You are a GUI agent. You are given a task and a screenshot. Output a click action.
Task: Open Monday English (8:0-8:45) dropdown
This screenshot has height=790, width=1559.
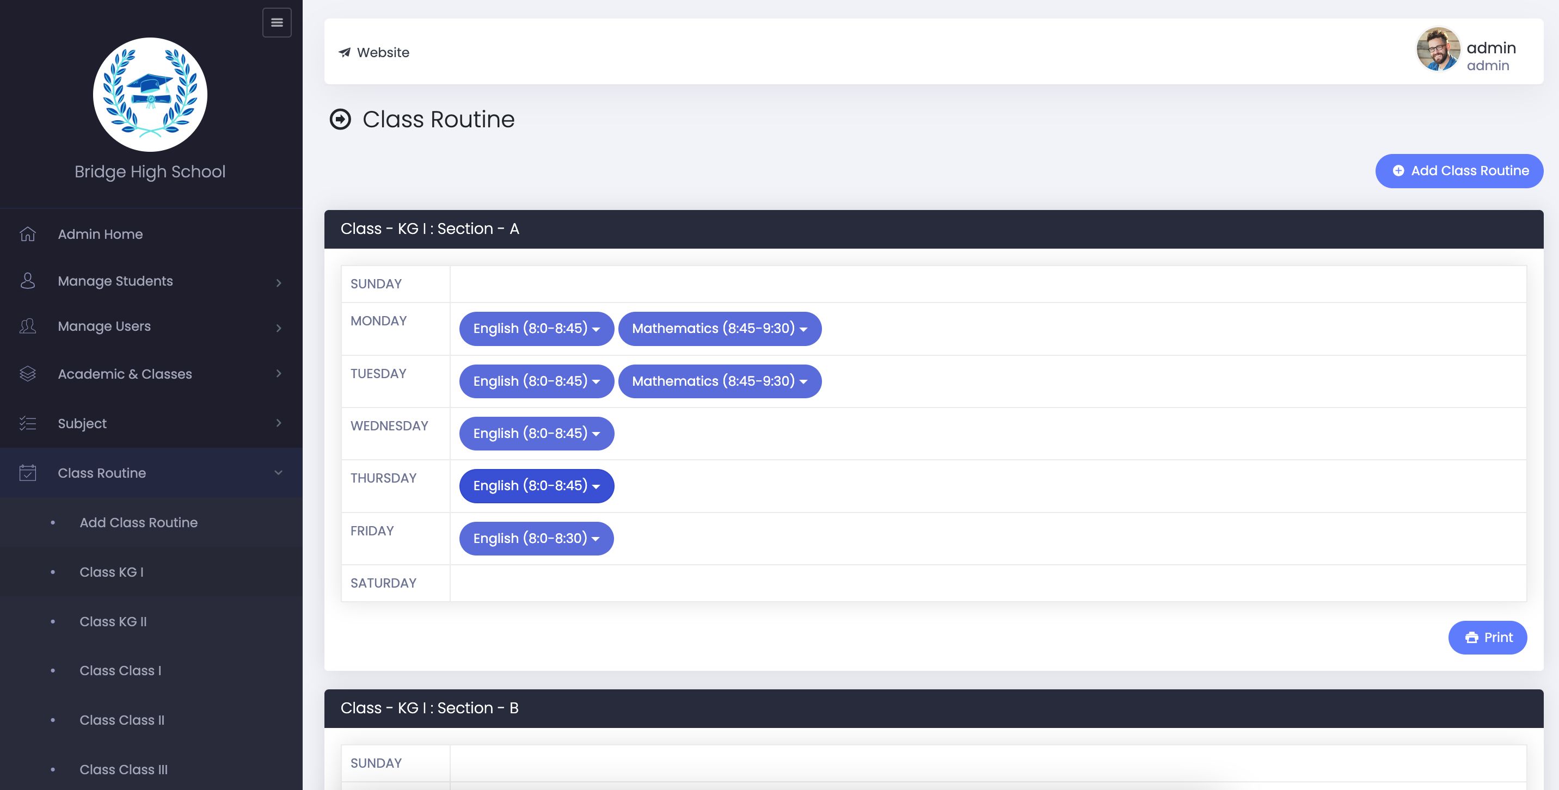click(536, 329)
